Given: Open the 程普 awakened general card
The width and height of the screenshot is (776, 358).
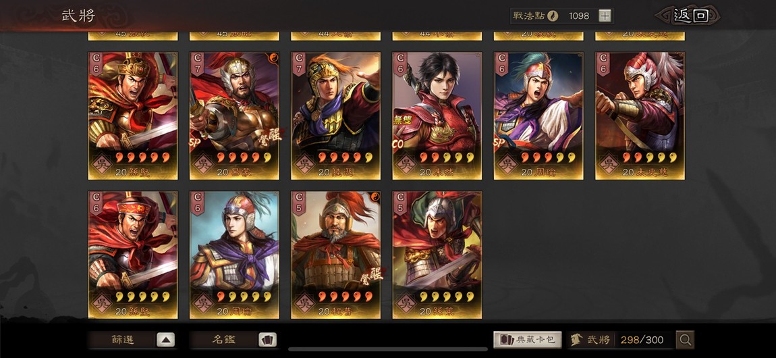Looking at the screenshot, I should tap(335, 255).
